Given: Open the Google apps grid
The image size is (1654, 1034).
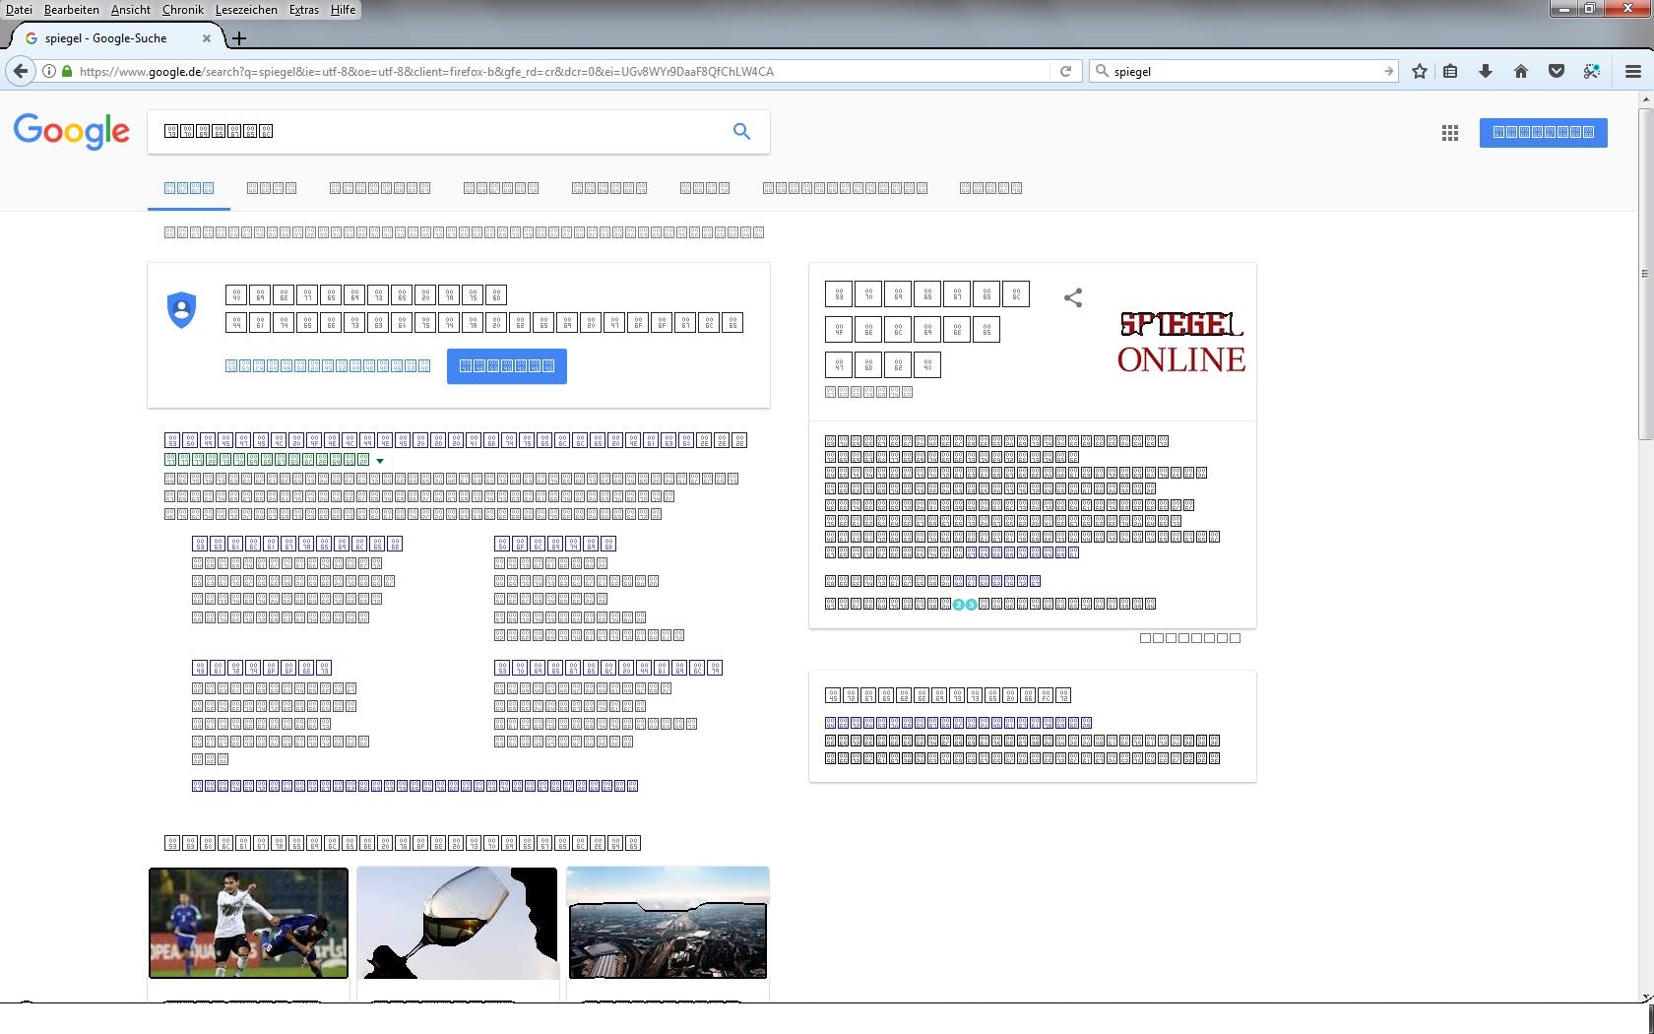Looking at the screenshot, I should click(x=1449, y=133).
